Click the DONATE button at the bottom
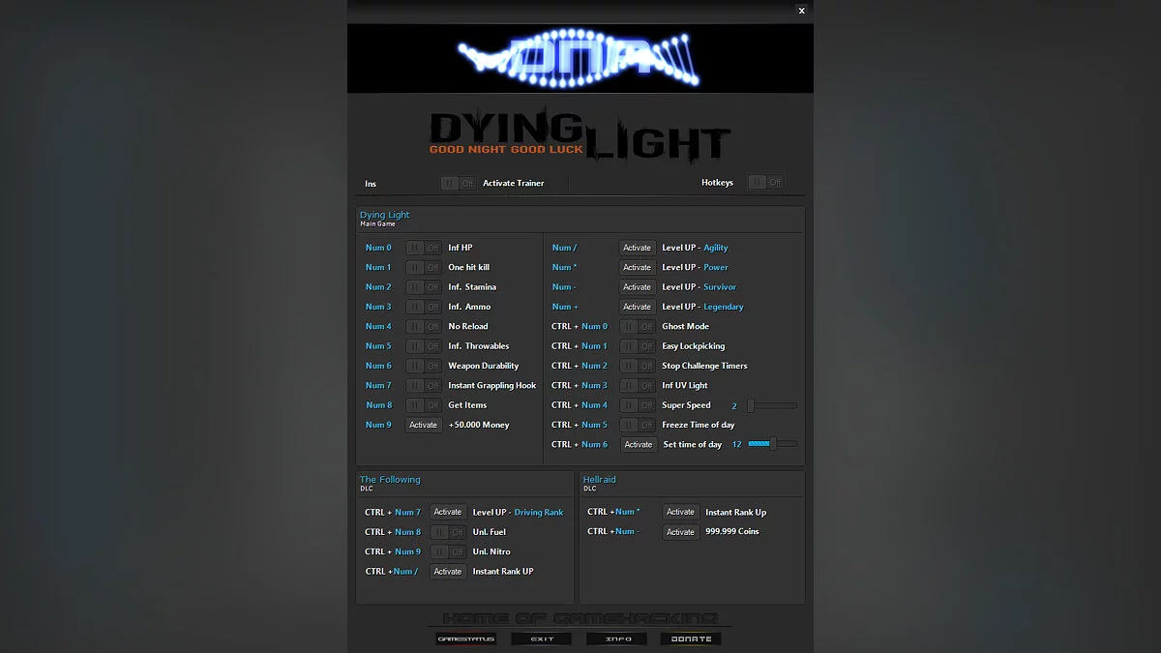The width and height of the screenshot is (1161, 653). click(691, 638)
